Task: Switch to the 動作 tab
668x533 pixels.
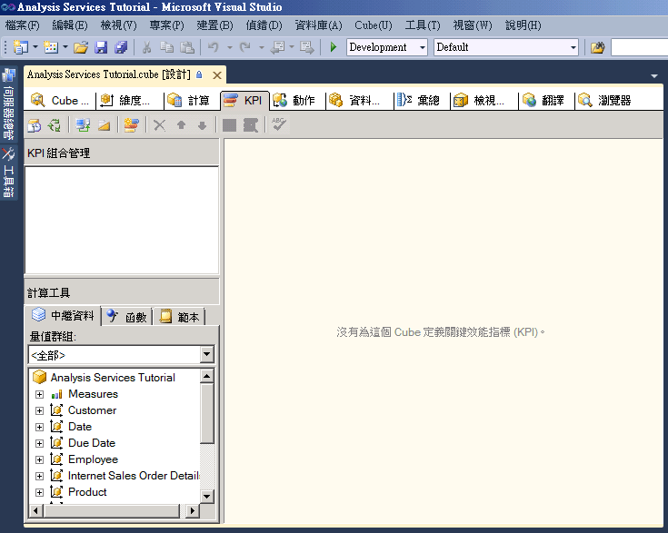Action: [296, 101]
